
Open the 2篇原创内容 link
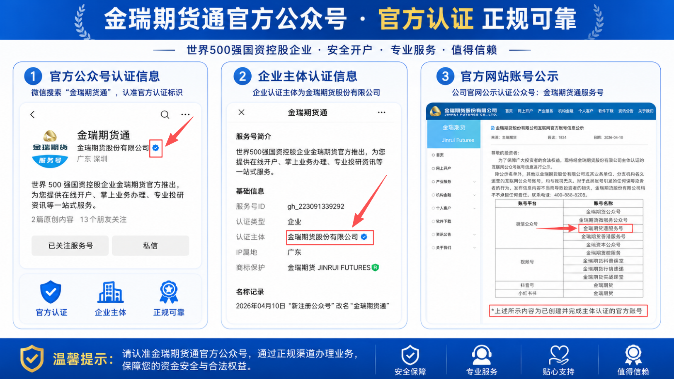[52, 219]
